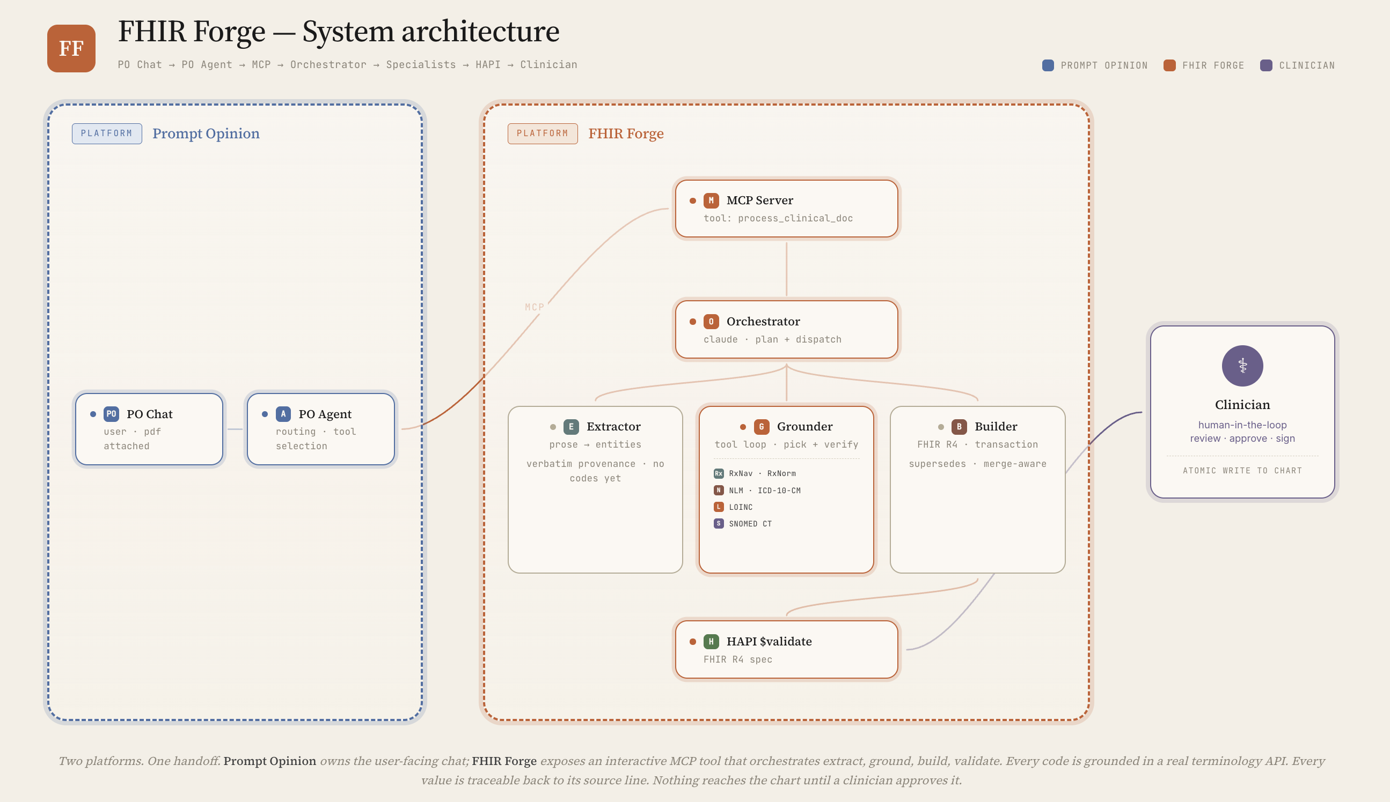Click the 'FHIR Forge — System architecture' title
Screen dimensions: 1390x802
coord(339,32)
